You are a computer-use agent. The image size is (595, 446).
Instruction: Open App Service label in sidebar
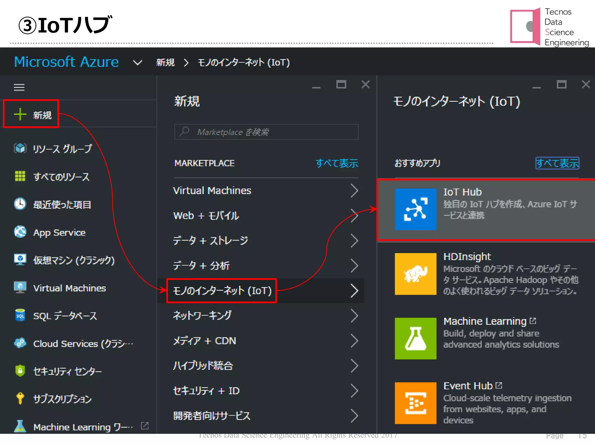click(59, 233)
